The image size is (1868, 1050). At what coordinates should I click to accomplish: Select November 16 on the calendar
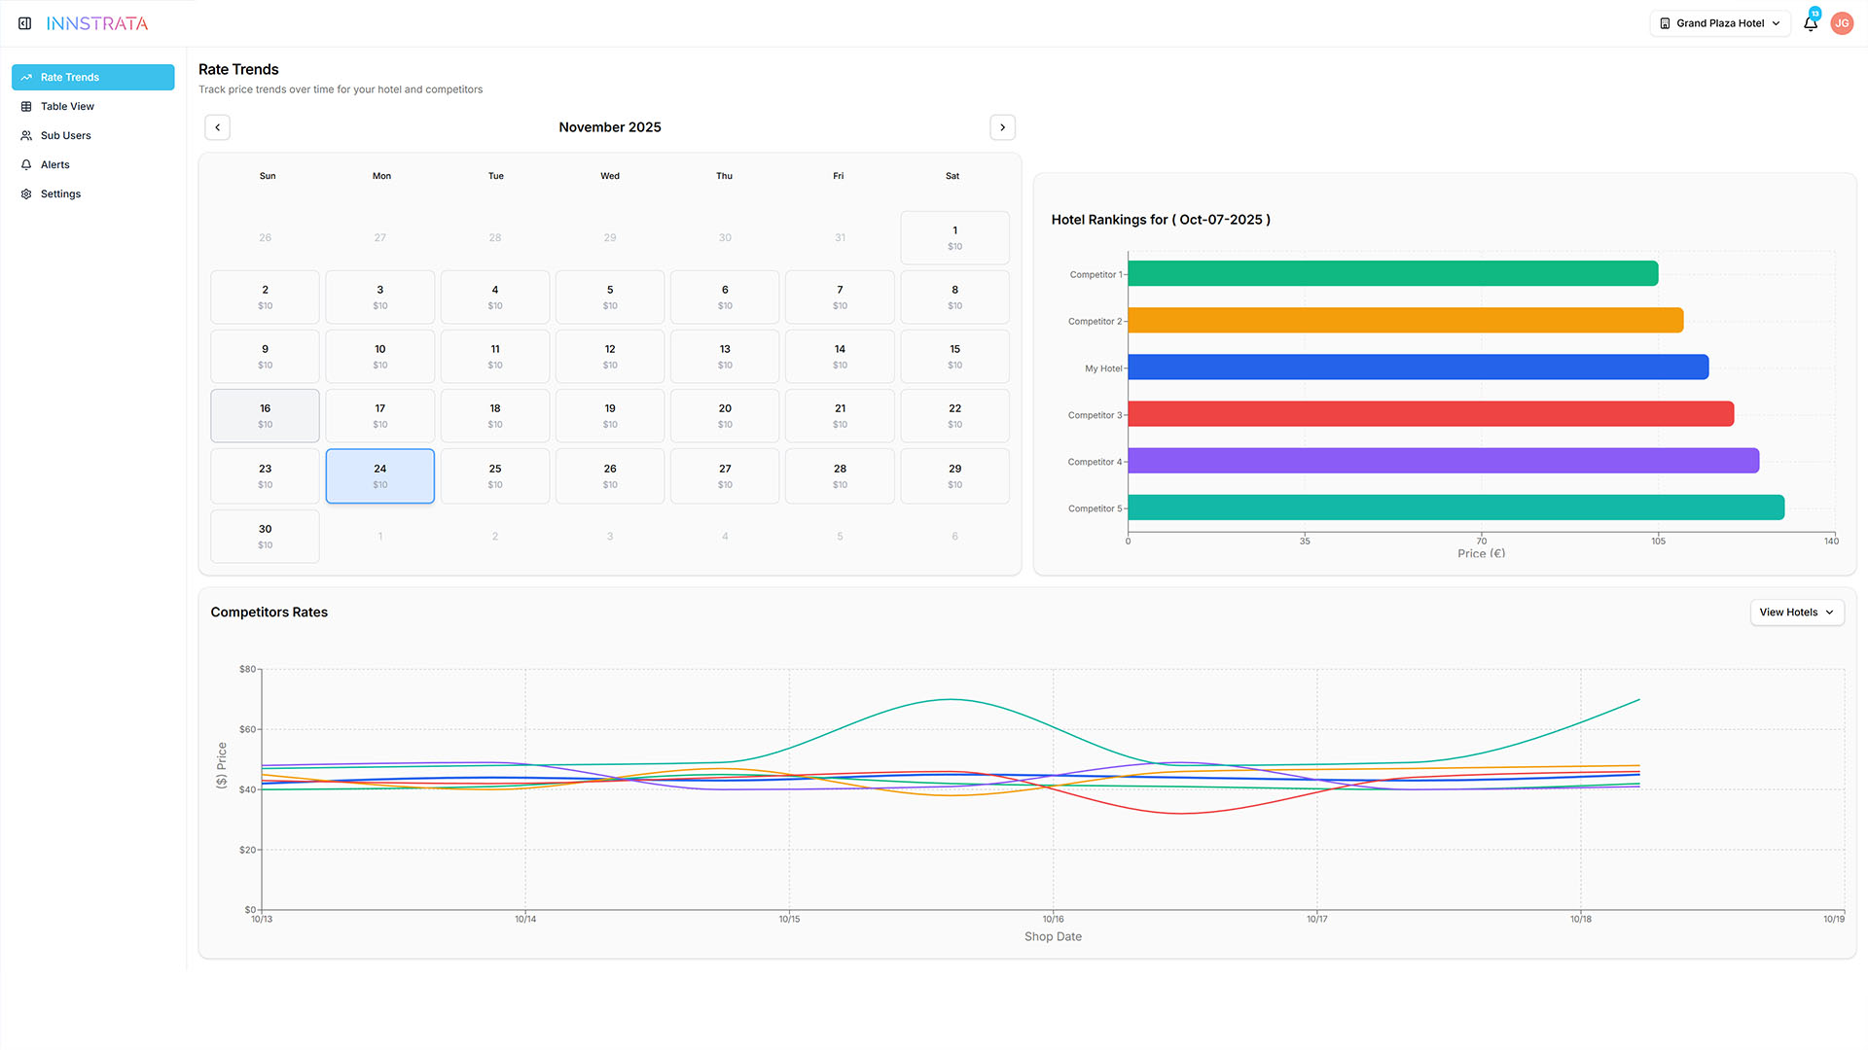click(x=265, y=416)
